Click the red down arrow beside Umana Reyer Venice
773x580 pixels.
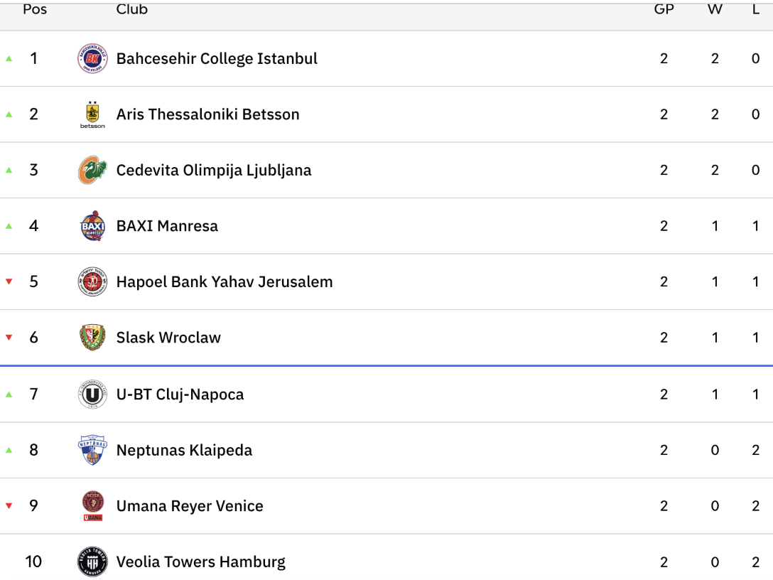(x=9, y=506)
